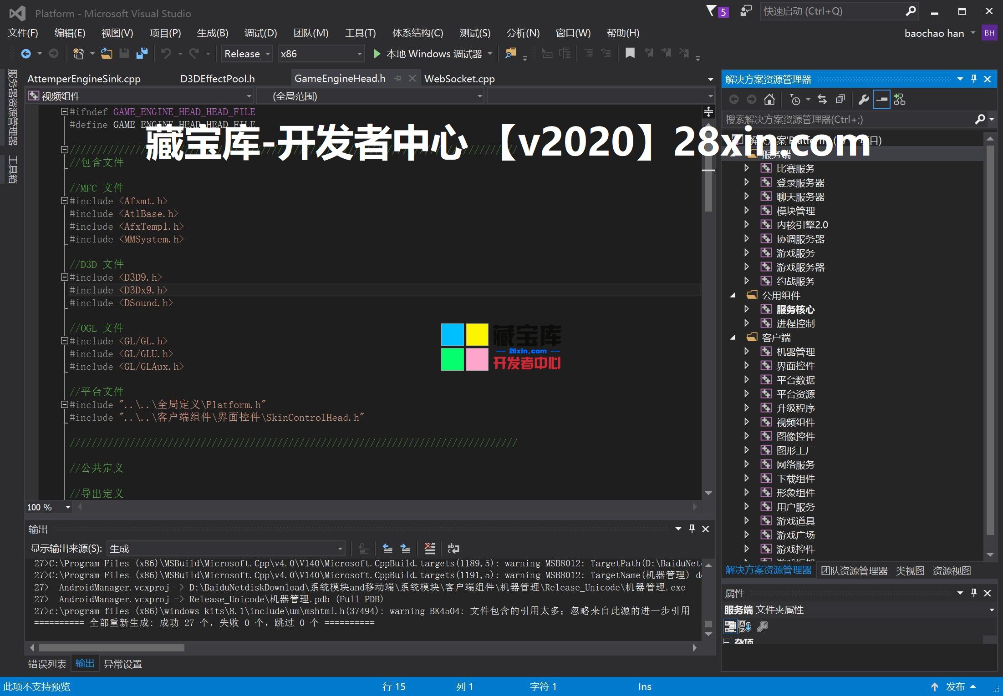1003x696 pixels.
Task: Sync with active document arrows icon
Action: 822,99
